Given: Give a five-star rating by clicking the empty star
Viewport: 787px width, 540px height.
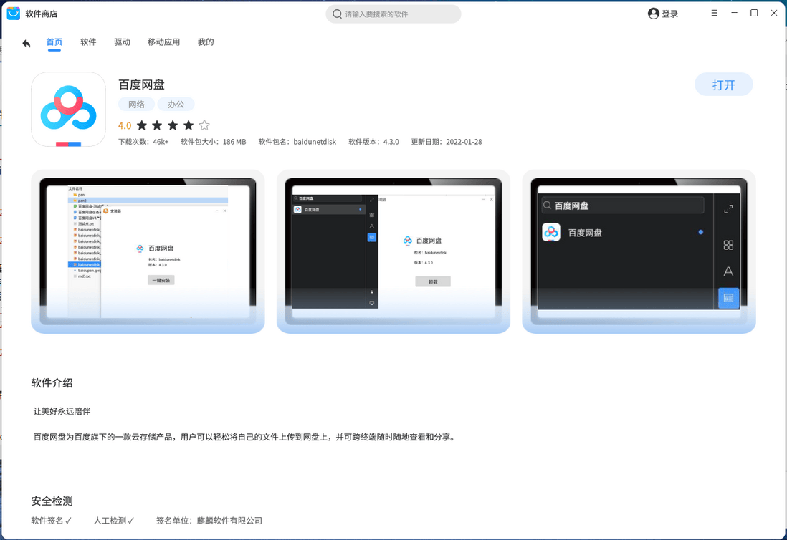Looking at the screenshot, I should (x=204, y=125).
